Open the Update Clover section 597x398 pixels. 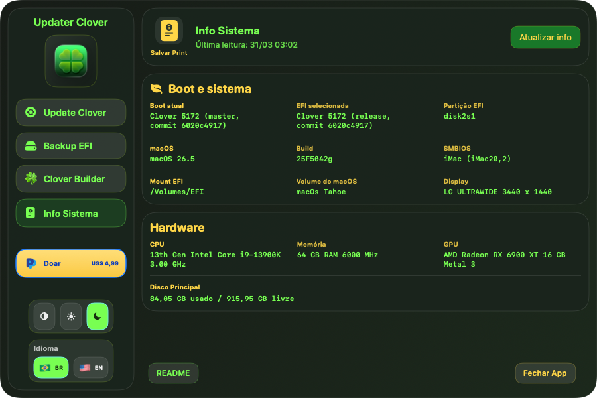pos(71,112)
